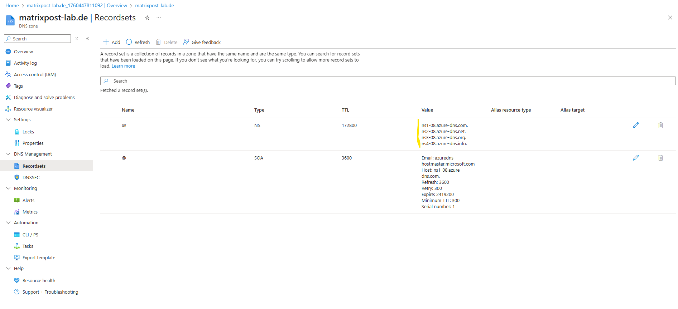
Task: Open Activity log
Action: click(25, 63)
